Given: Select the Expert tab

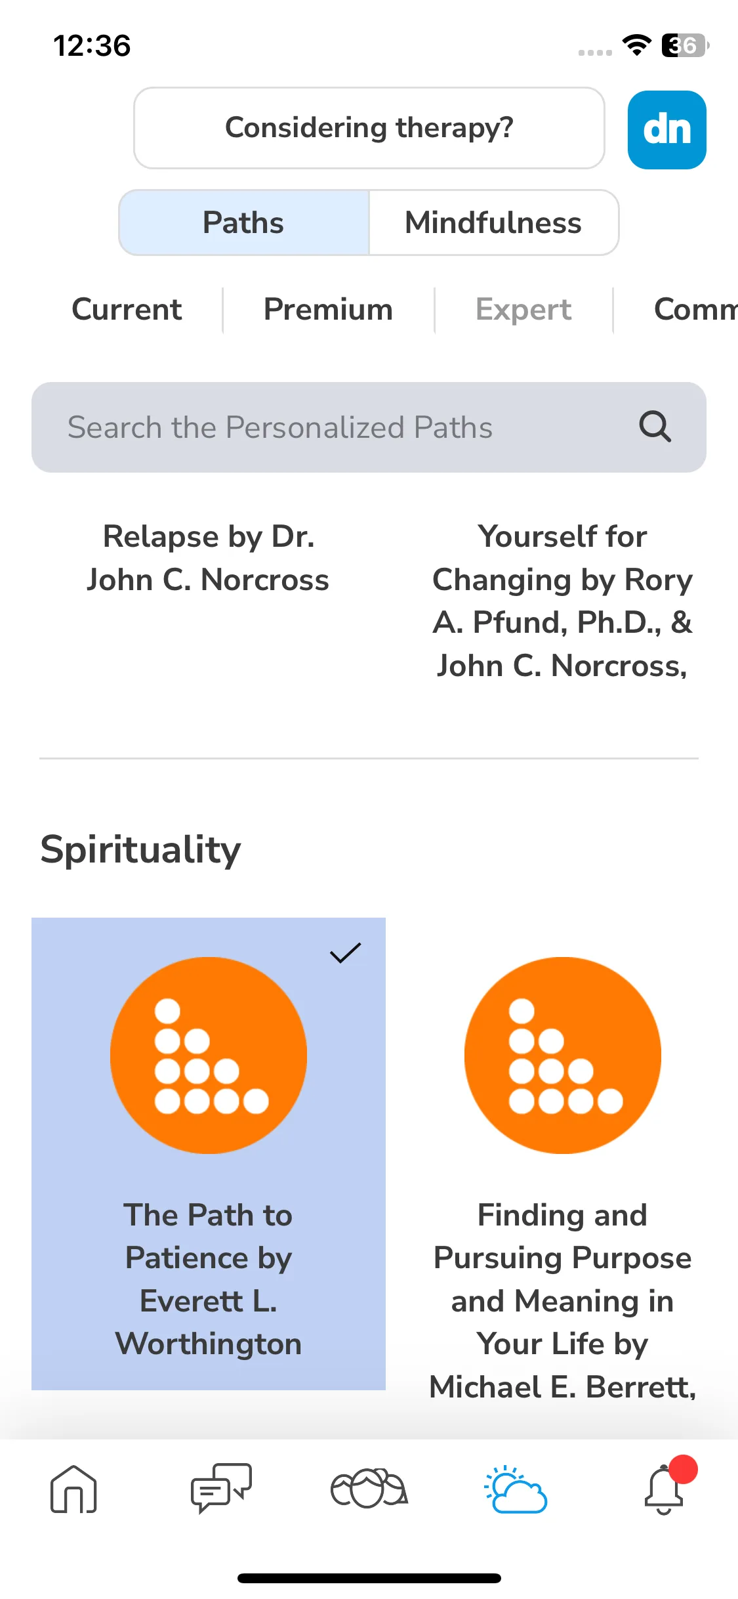Looking at the screenshot, I should click(523, 309).
